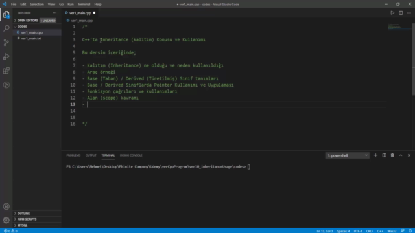415x233 pixels.
Task: Split the editor to the right
Action: [x=401, y=13]
